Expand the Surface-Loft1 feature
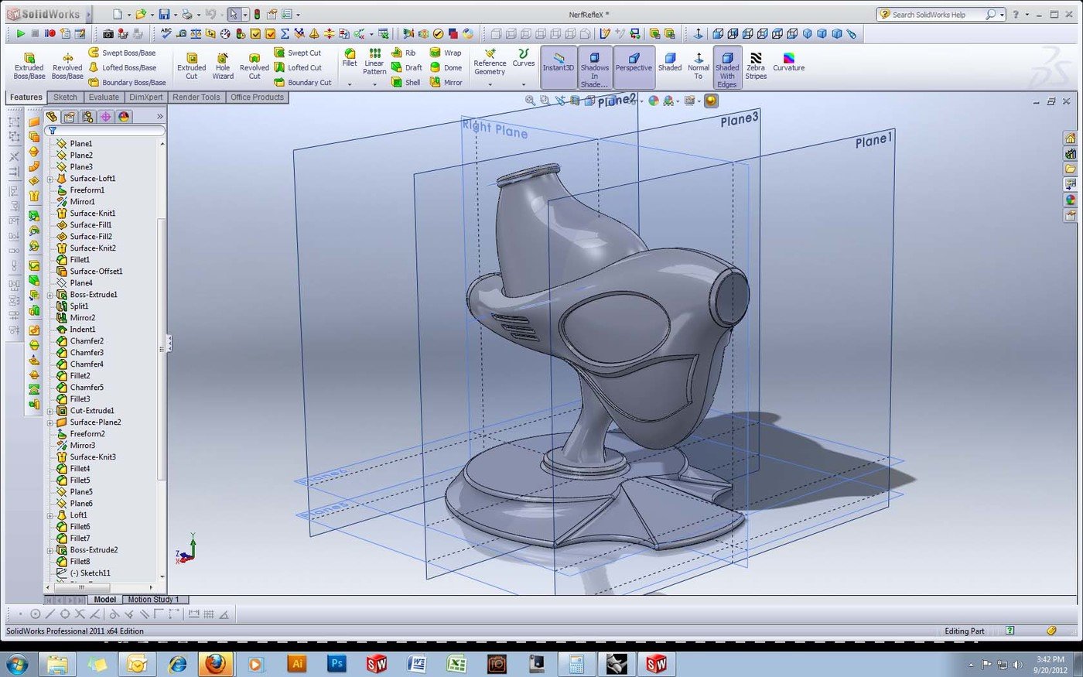Image resolution: width=1083 pixels, height=677 pixels. pyautogui.click(x=50, y=178)
